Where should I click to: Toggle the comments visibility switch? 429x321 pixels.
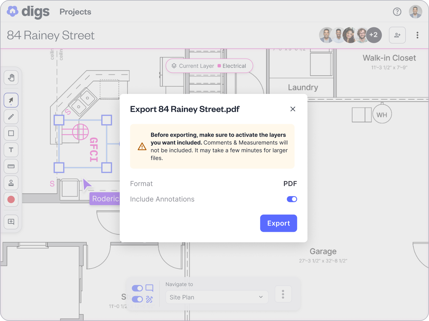tap(137, 288)
